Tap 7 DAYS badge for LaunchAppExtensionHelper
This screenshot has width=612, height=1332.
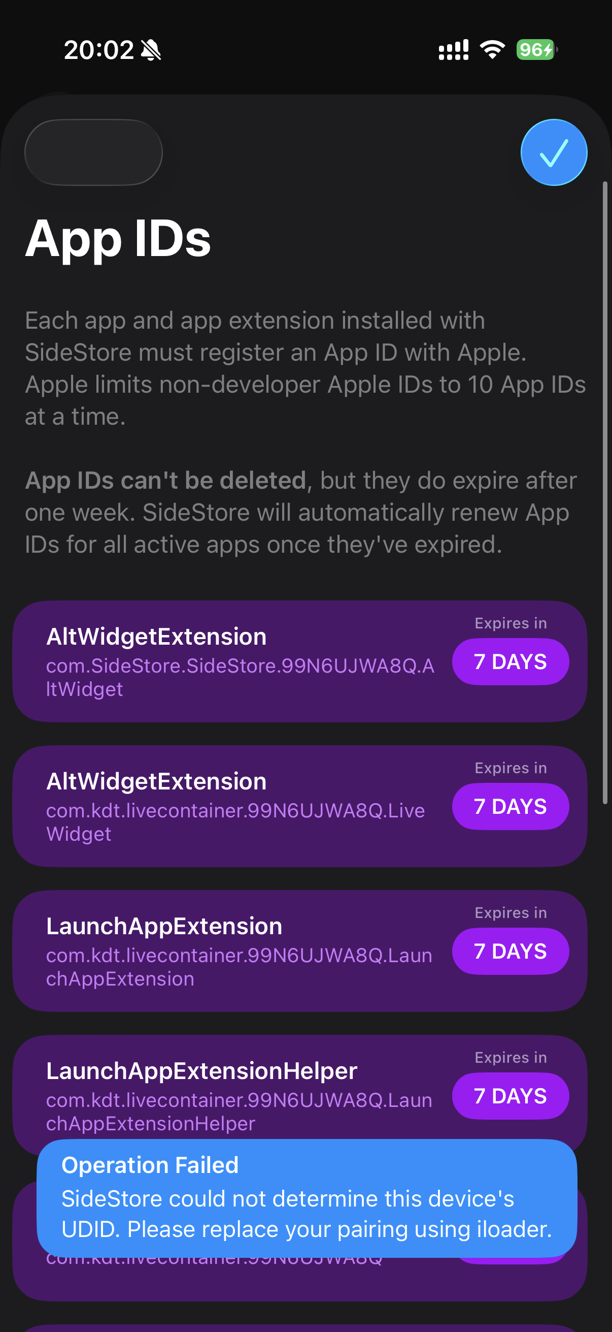pyautogui.click(x=511, y=1096)
